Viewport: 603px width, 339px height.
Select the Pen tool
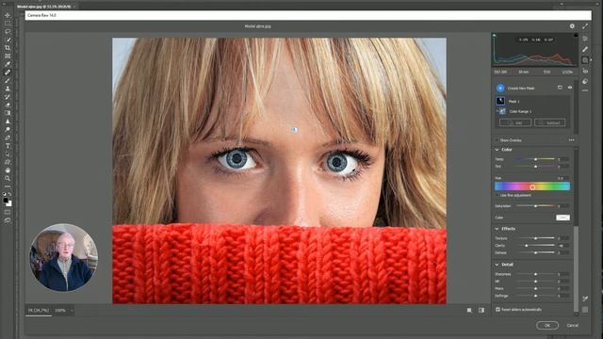(x=8, y=137)
